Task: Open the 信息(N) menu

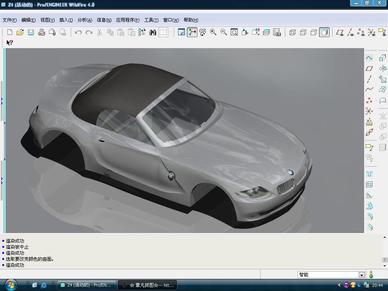Action: pyautogui.click(x=104, y=20)
